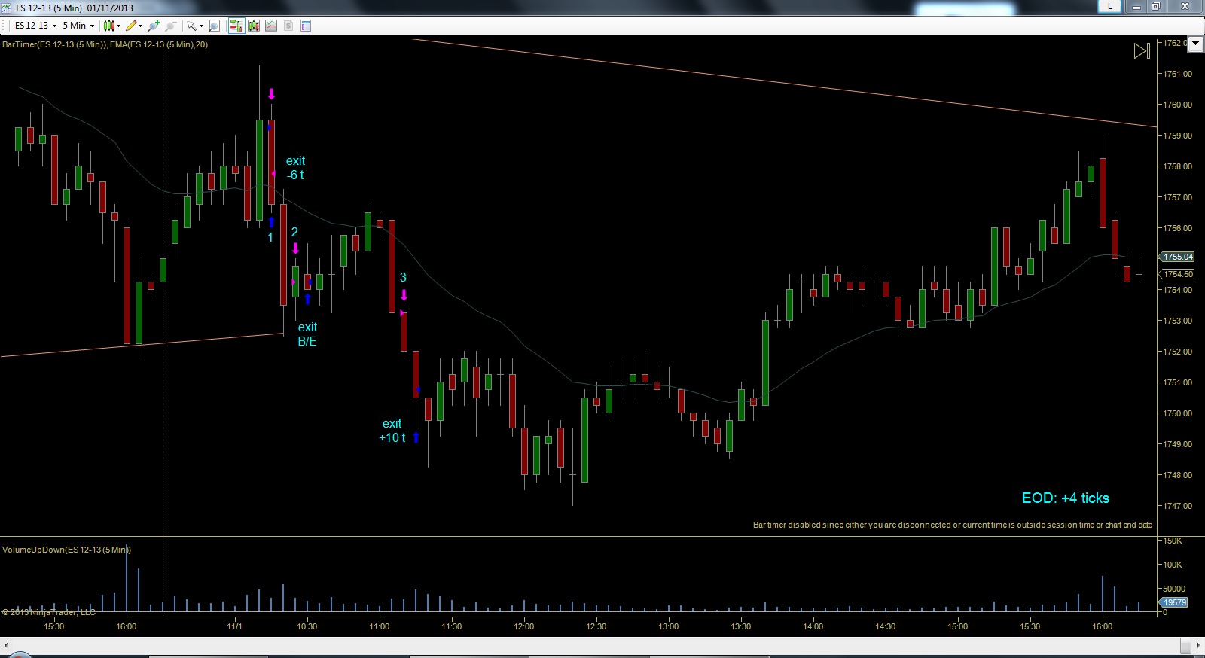Click the 1754.50 last price marker

(x=1178, y=274)
